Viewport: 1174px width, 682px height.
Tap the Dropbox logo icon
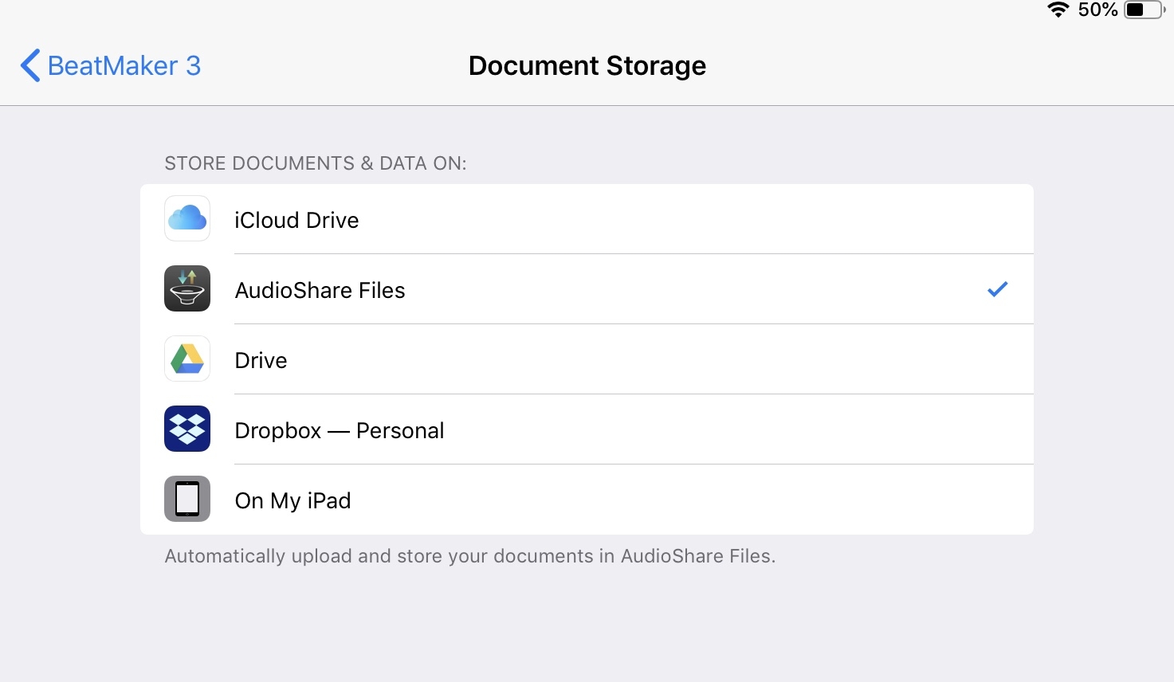pos(187,429)
